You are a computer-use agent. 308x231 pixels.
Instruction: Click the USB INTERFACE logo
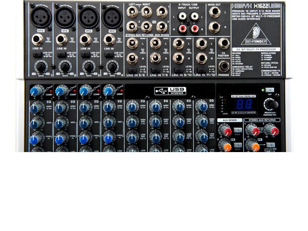pos(170,91)
